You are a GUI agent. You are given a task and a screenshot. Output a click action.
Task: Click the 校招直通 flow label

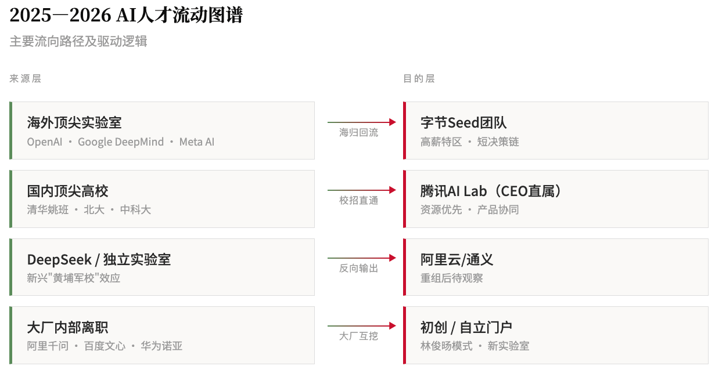coord(359,201)
